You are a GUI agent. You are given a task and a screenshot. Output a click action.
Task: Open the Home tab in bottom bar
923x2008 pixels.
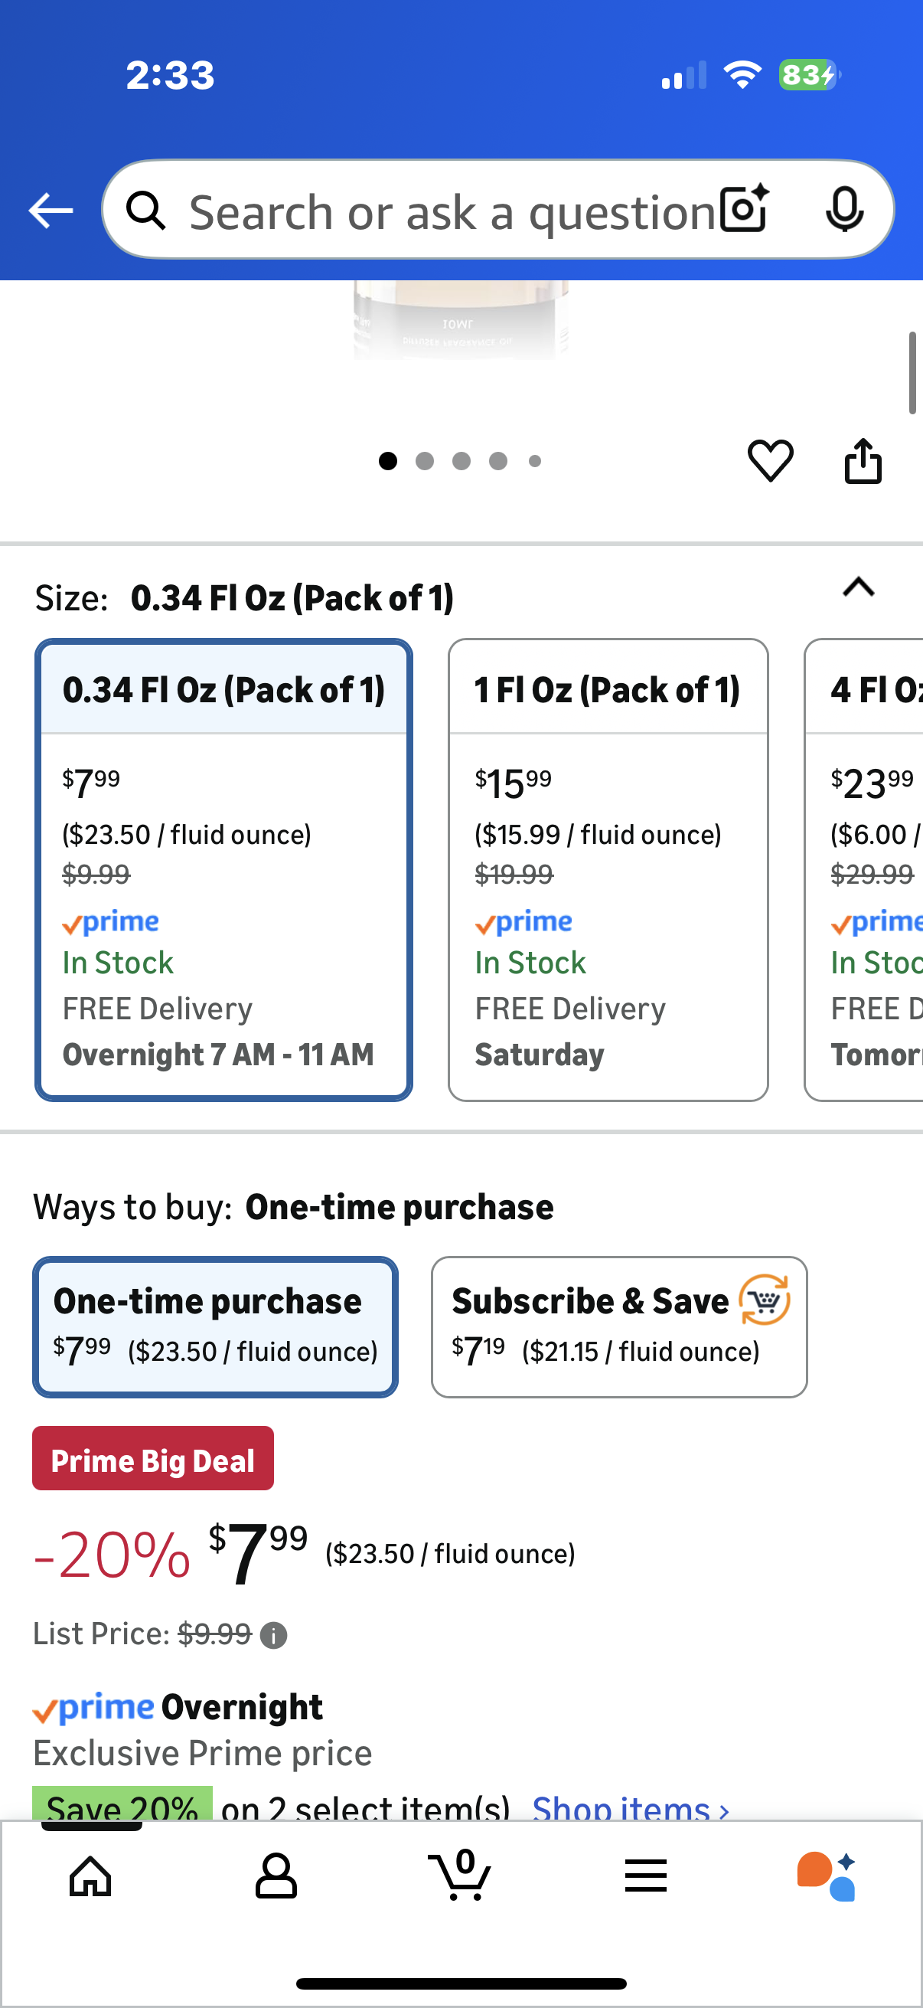coord(90,1876)
